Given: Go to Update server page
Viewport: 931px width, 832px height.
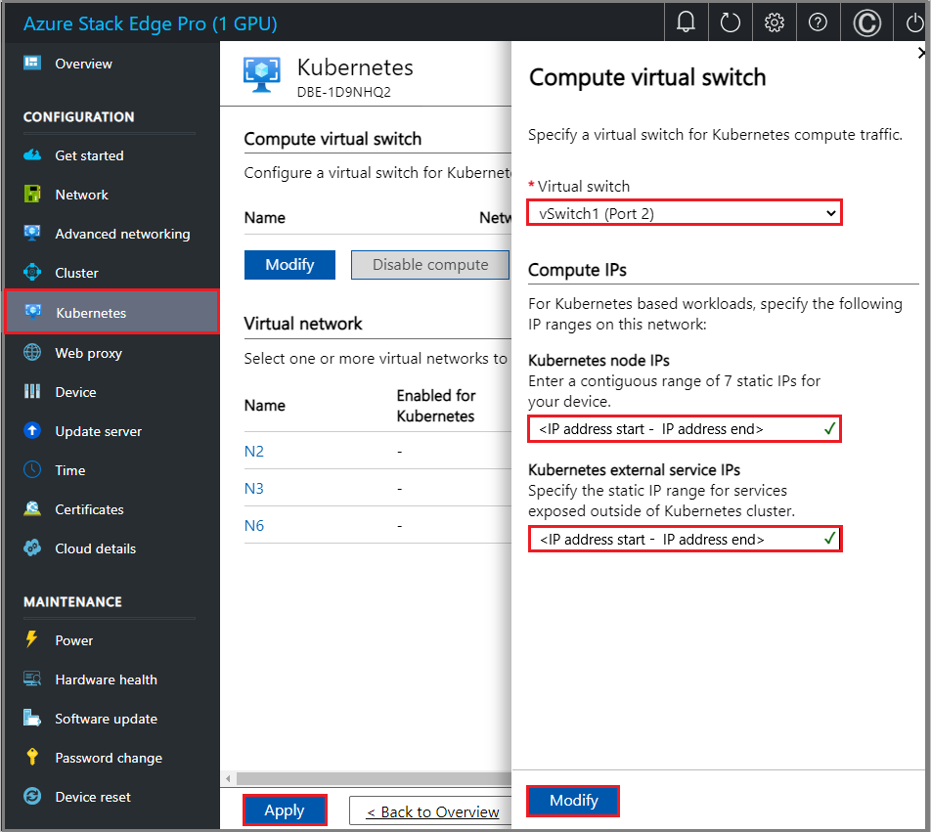Looking at the screenshot, I should [x=98, y=431].
